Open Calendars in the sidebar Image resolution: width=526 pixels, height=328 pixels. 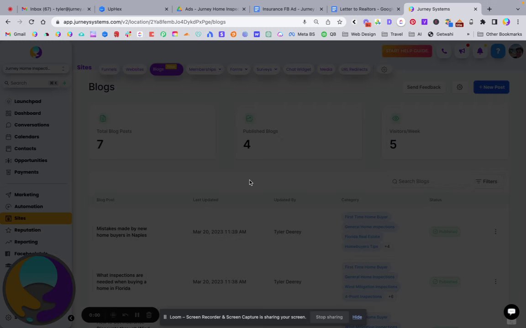[x=26, y=137]
